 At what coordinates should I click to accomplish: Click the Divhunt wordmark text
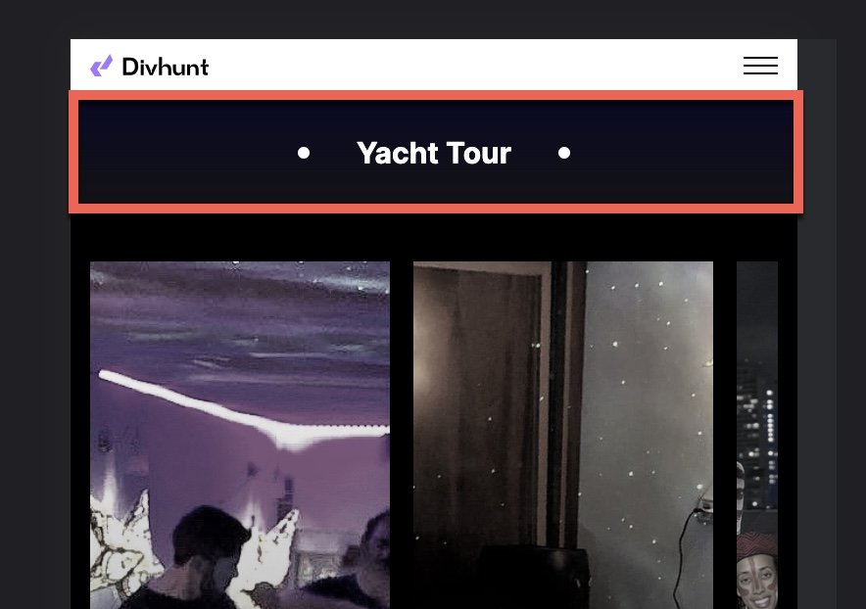pyautogui.click(x=166, y=67)
